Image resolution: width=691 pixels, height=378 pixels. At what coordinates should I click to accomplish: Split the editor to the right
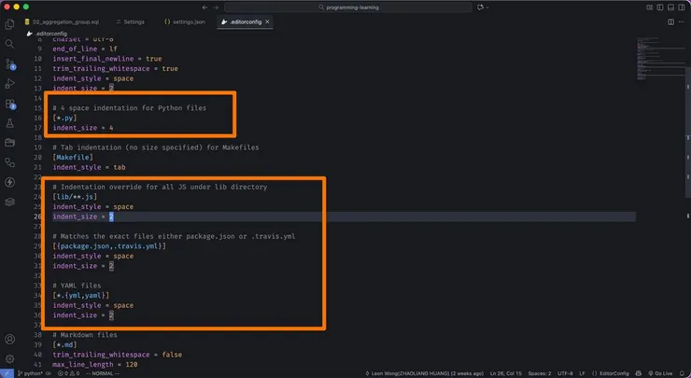click(670, 22)
